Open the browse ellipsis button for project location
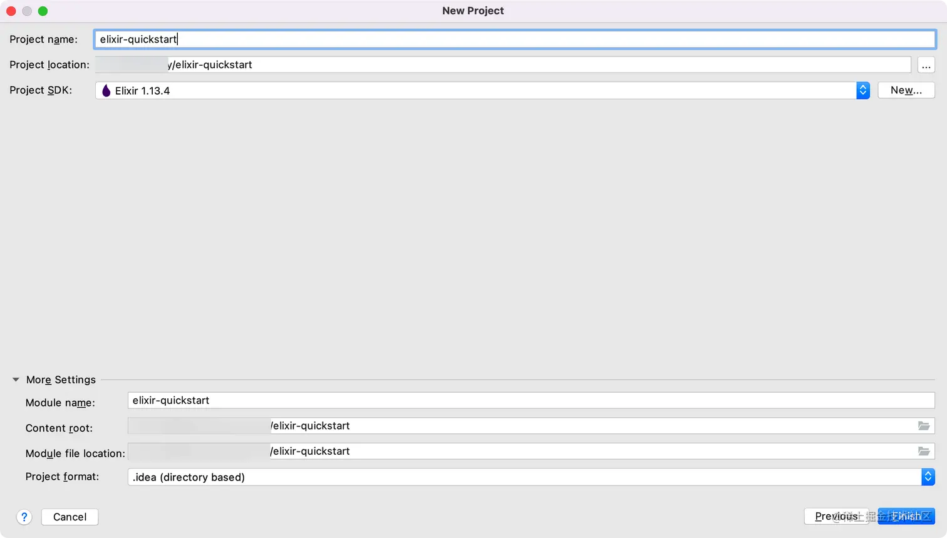 pyautogui.click(x=926, y=65)
